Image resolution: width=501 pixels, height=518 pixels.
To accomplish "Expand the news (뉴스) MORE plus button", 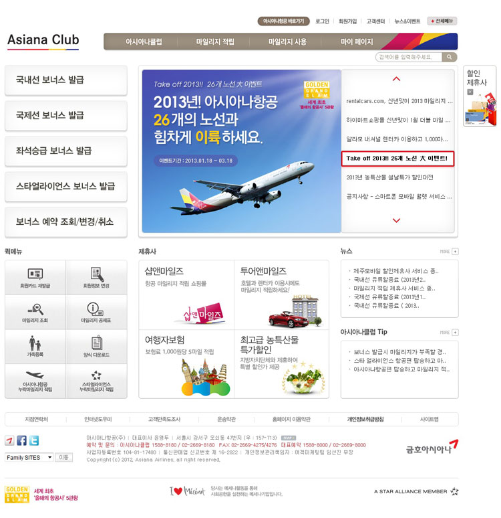I will click(455, 252).
